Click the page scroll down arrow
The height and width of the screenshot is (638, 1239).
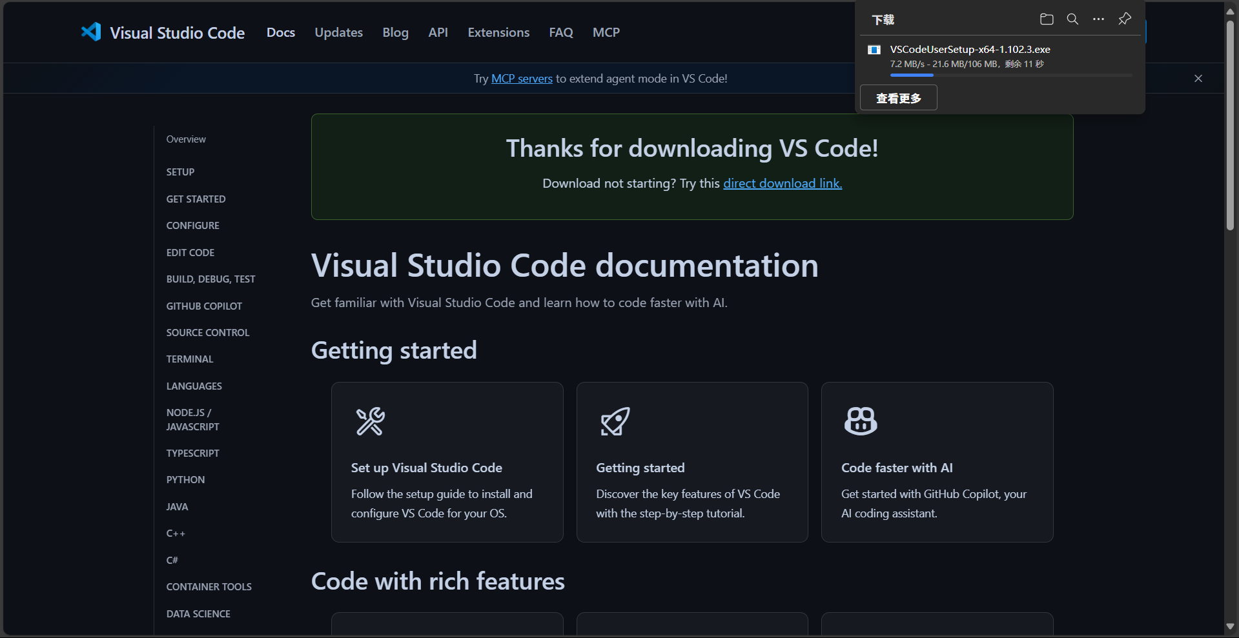coord(1231,626)
